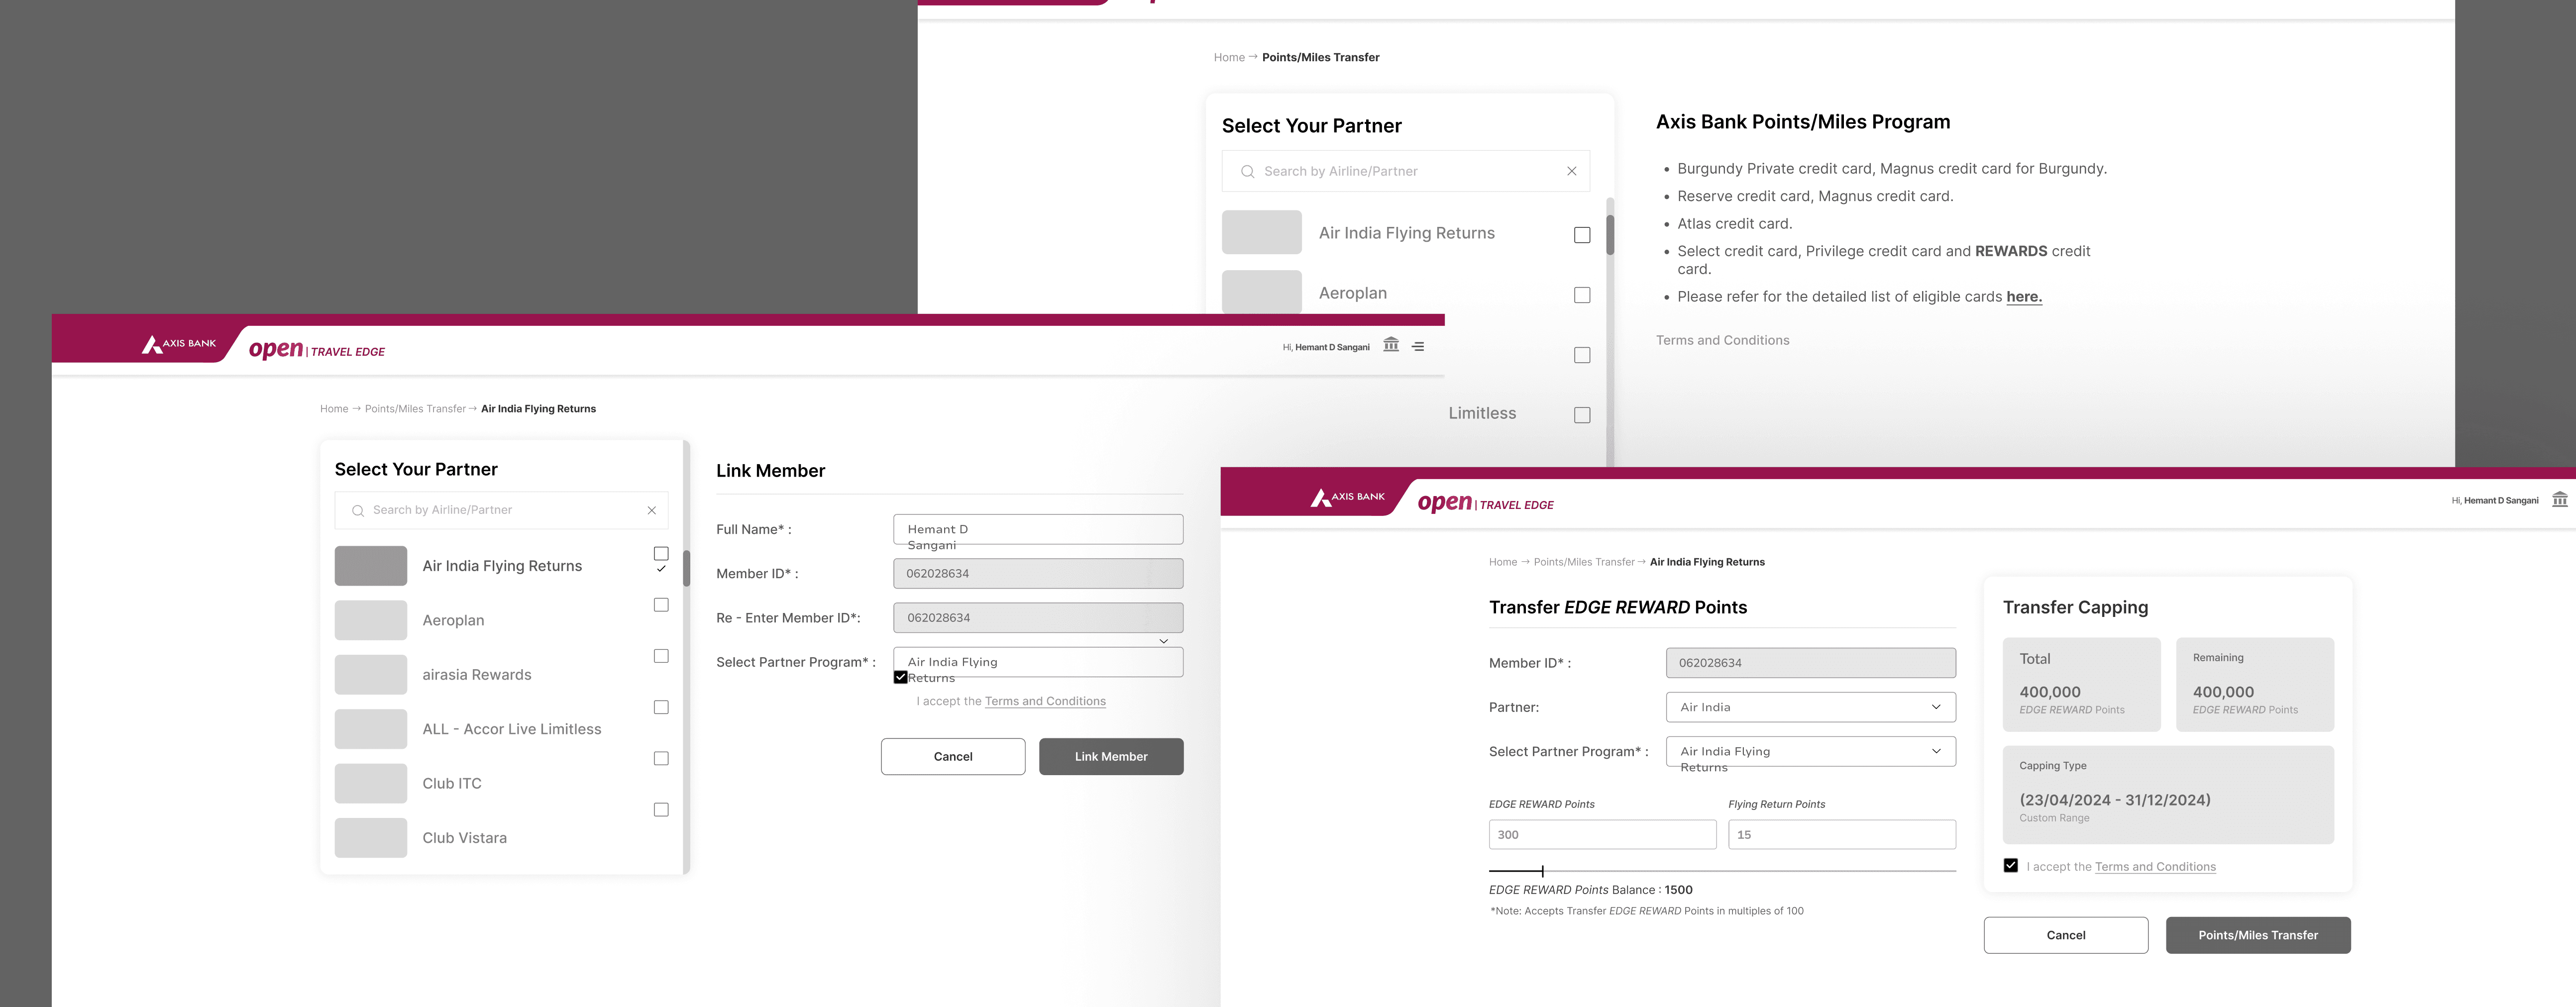Click Air India Flying Returns partner thumbnail

[370, 566]
